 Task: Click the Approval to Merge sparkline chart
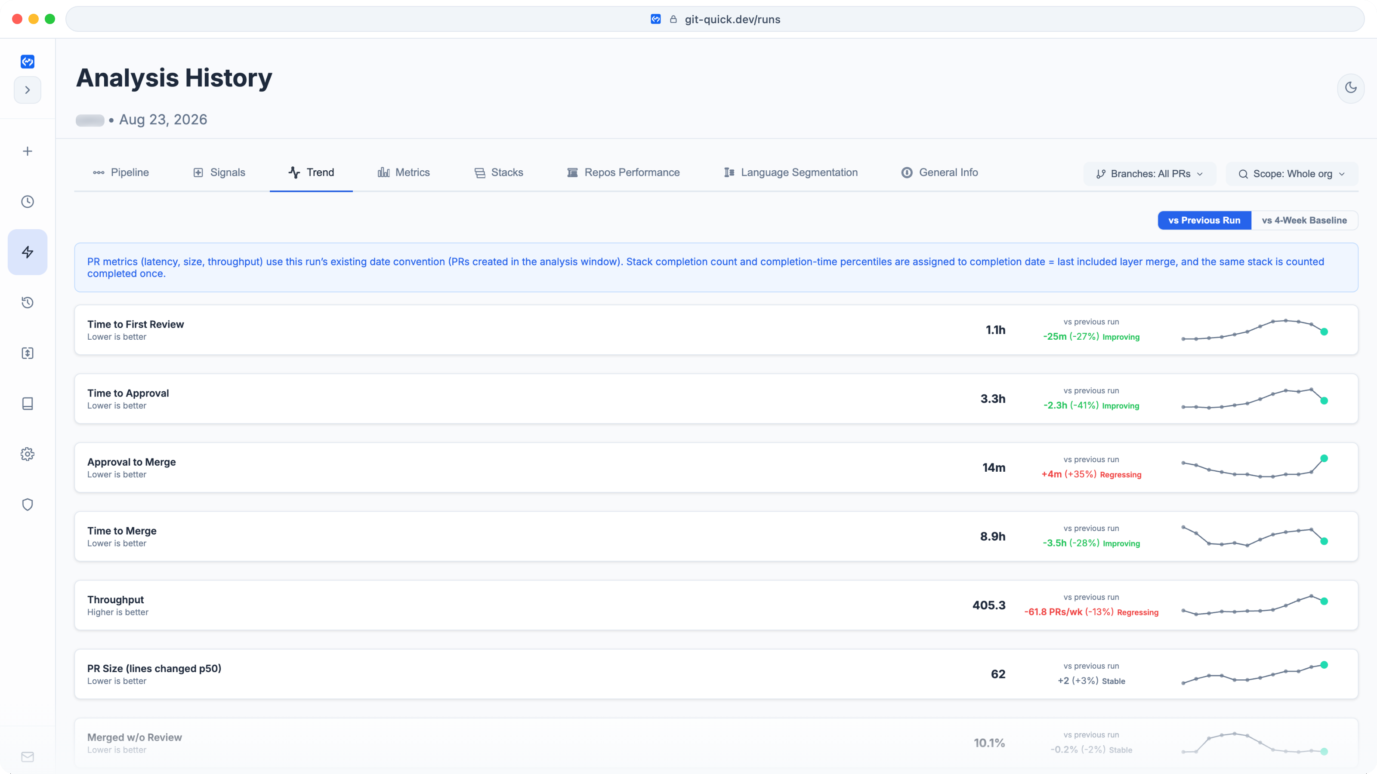tap(1254, 467)
